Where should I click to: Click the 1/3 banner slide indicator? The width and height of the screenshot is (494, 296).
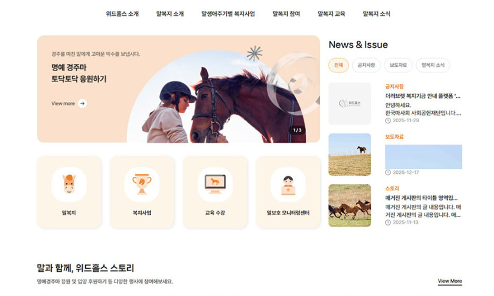tap(297, 130)
